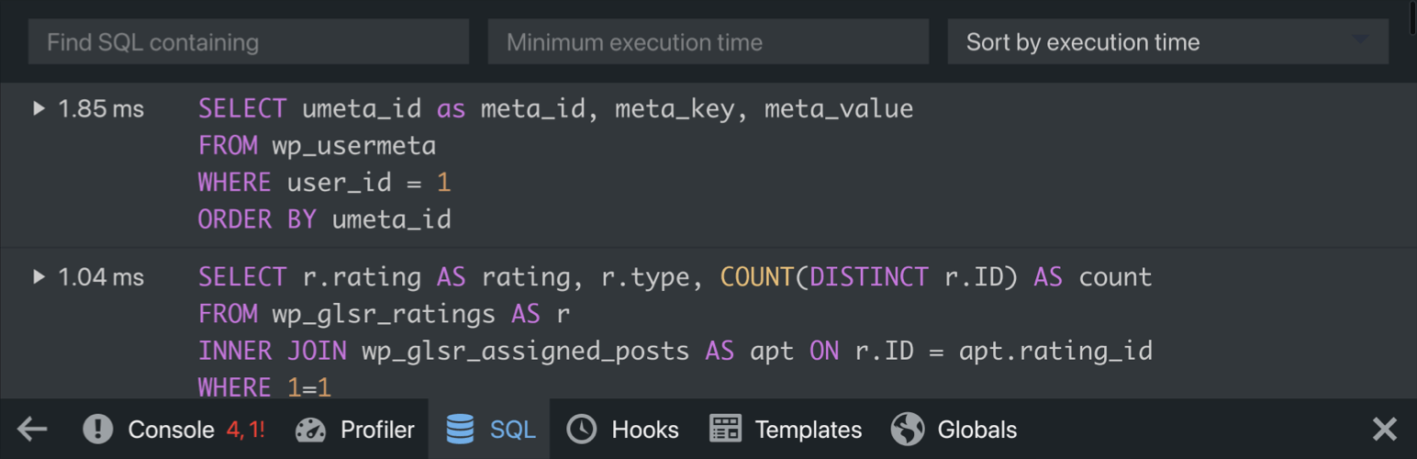
Task: Expand the 1.85 ms query details
Action: [x=39, y=108]
